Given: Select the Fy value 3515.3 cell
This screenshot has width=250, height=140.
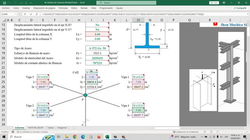Looking at the screenshot, I should coord(97,53).
